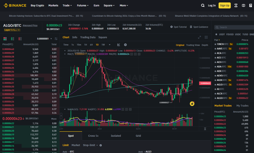
Task: Click the Sign Up button
Action: click(x=225, y=5)
